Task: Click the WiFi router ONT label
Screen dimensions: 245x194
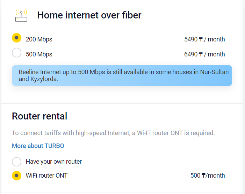Action: tap(46, 176)
